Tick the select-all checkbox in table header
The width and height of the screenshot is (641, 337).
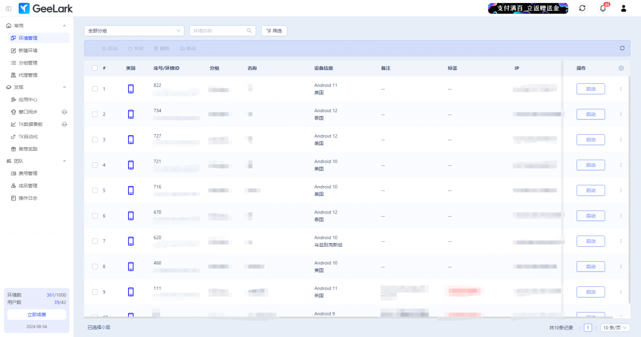pos(95,68)
